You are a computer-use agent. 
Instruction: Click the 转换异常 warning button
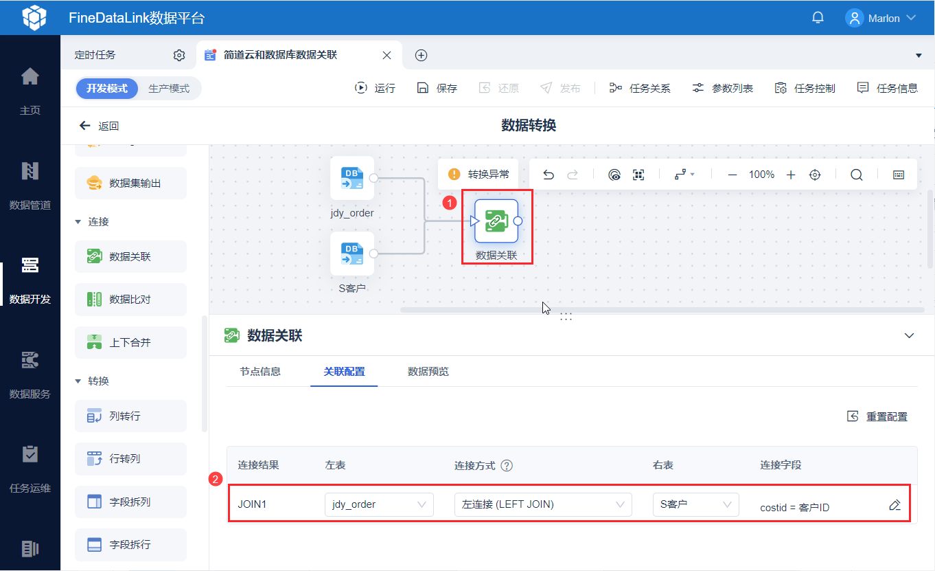click(478, 175)
